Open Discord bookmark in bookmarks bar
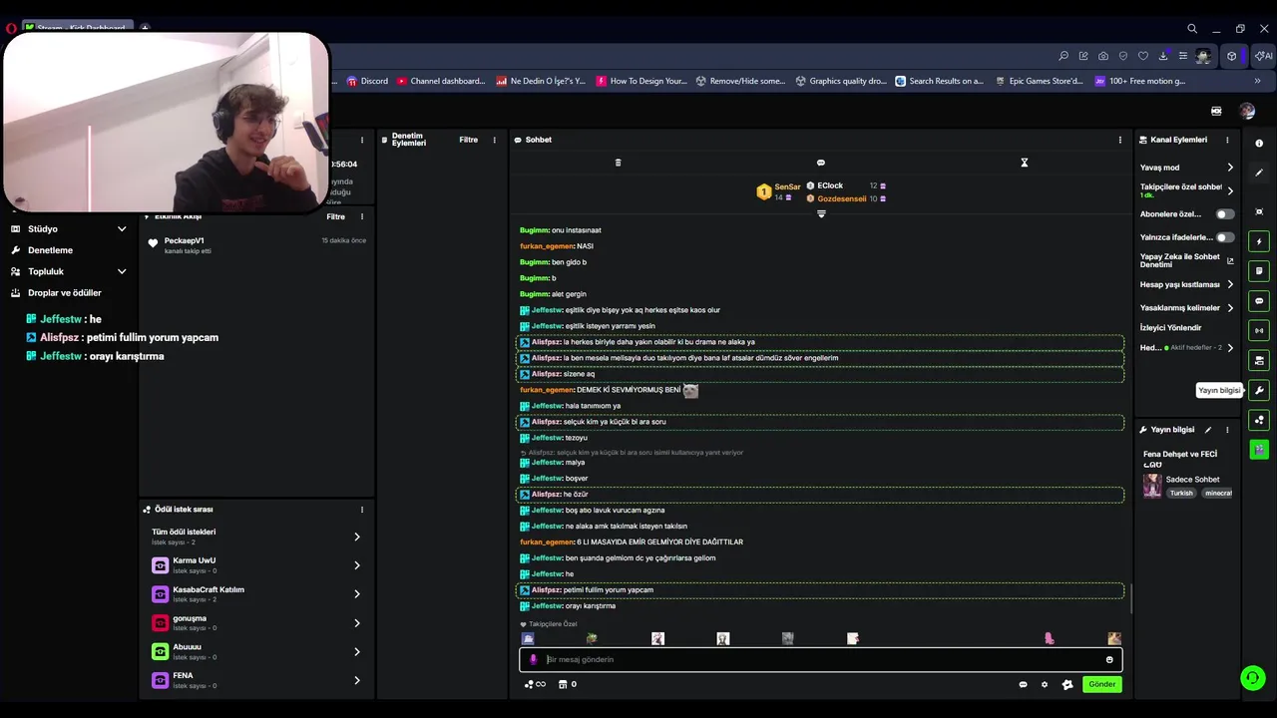Screen dimensions: 1277x718 [367, 81]
